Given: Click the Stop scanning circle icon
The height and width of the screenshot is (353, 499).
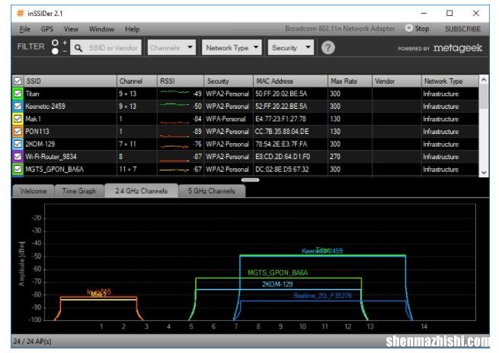Looking at the screenshot, I should click(x=408, y=28).
